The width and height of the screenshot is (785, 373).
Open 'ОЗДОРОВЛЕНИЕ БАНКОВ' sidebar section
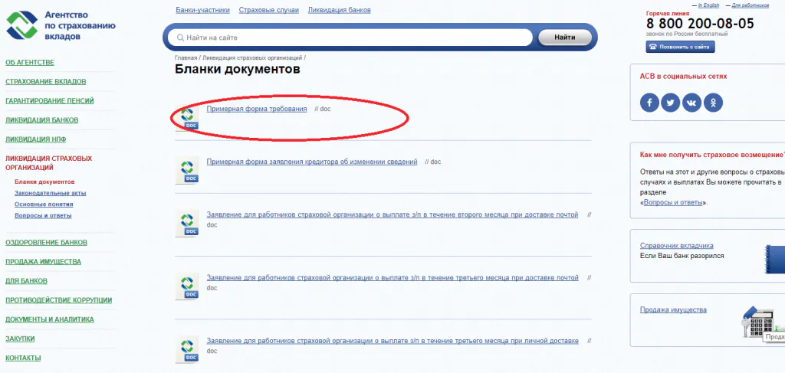tap(46, 243)
